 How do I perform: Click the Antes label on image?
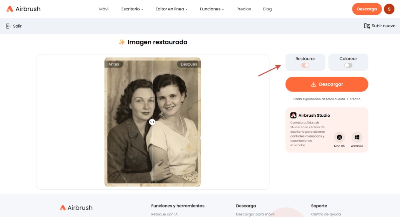click(114, 64)
